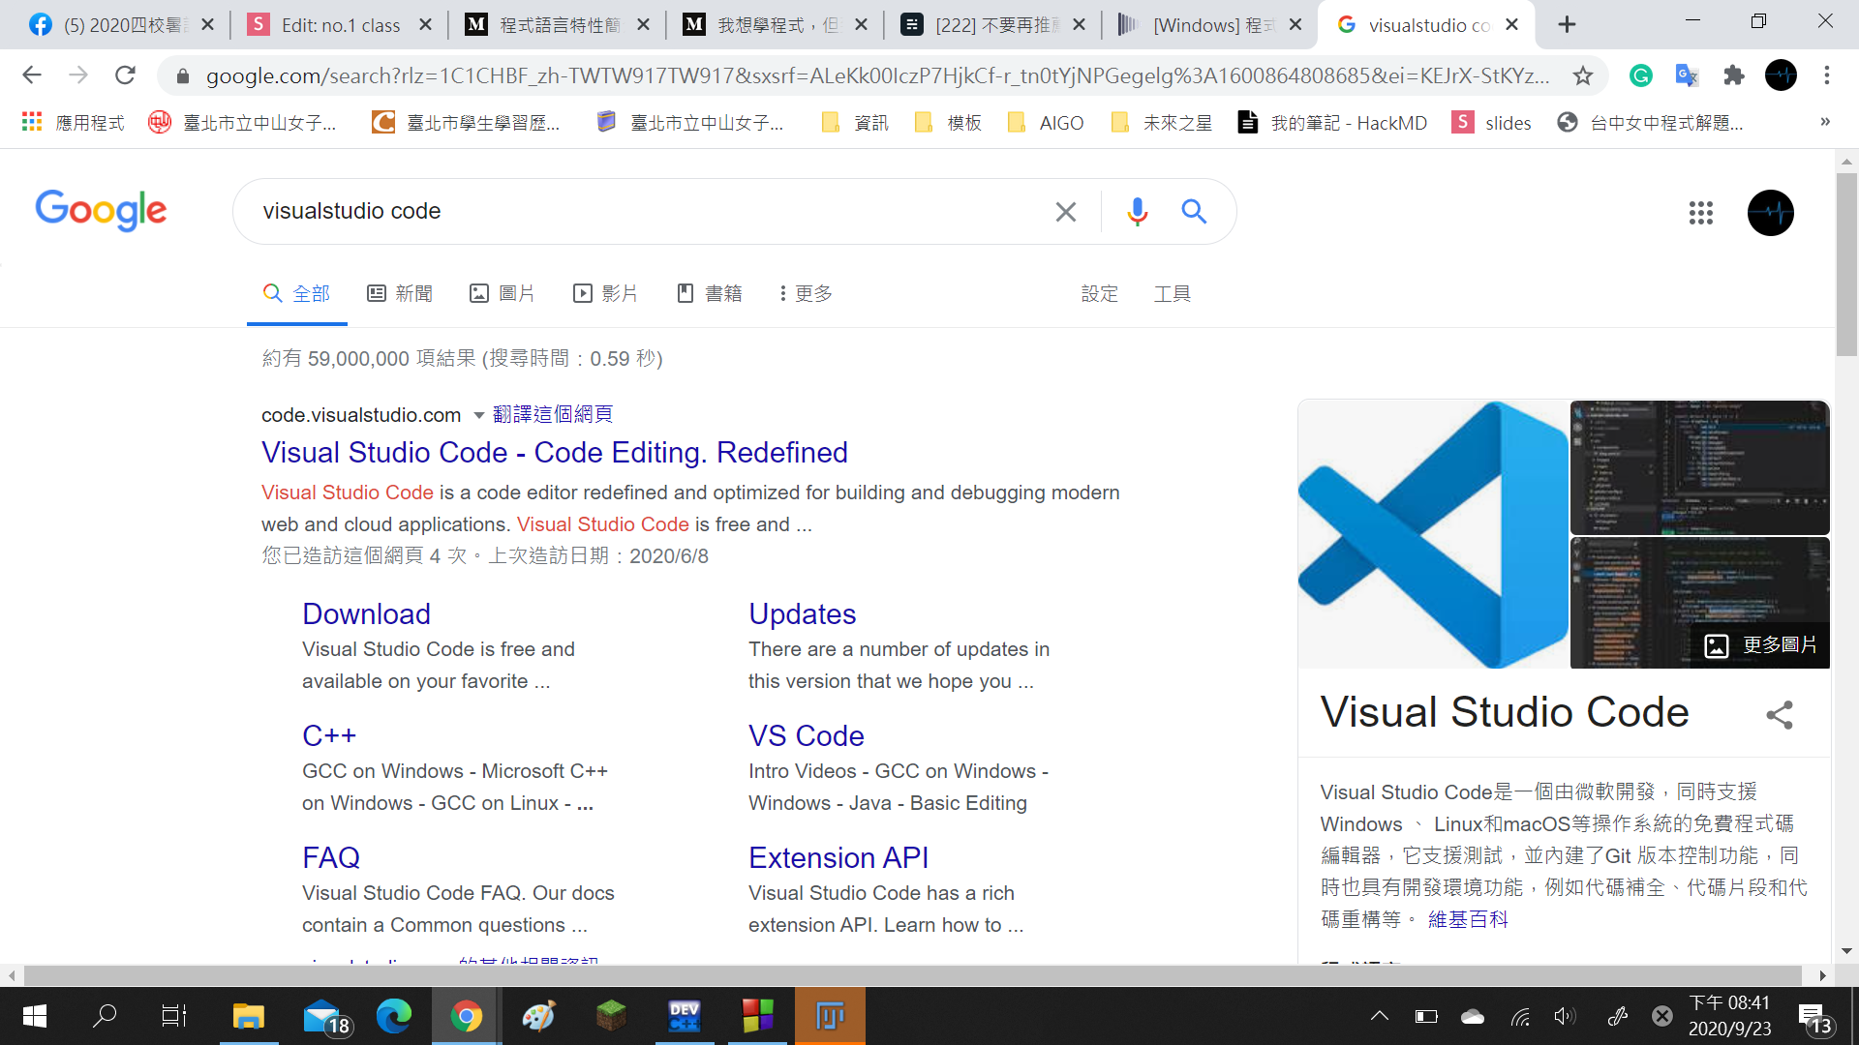This screenshot has width=1859, height=1045.
Task: Bookmark this page with star icon
Action: tap(1582, 75)
